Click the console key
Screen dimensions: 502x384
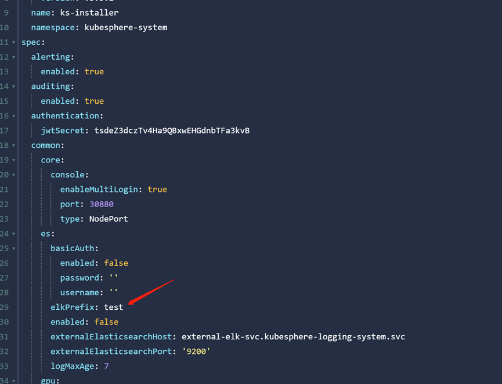(67, 175)
